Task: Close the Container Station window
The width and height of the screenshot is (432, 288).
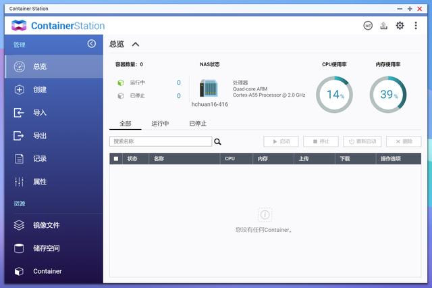Action: 420,9
